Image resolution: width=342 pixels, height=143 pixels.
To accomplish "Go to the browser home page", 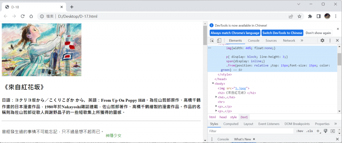I will click(31, 16).
